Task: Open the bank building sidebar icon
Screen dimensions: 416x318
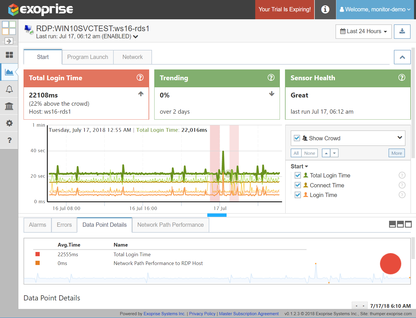Action: [x=9, y=106]
